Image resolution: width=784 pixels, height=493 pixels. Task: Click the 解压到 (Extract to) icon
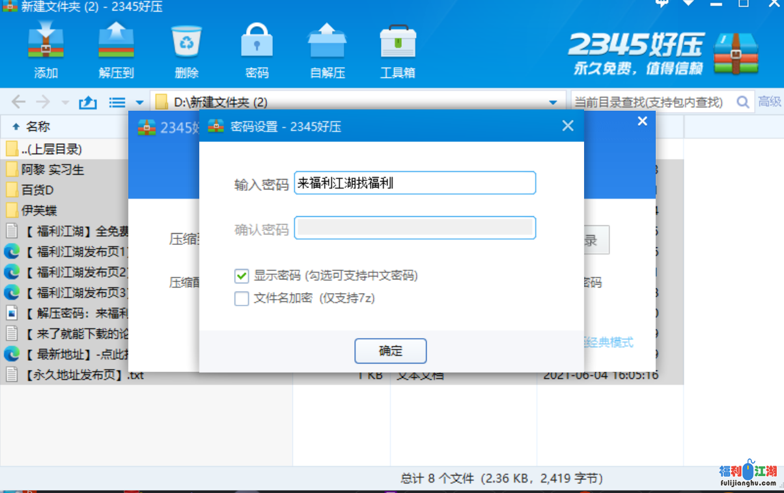(116, 42)
